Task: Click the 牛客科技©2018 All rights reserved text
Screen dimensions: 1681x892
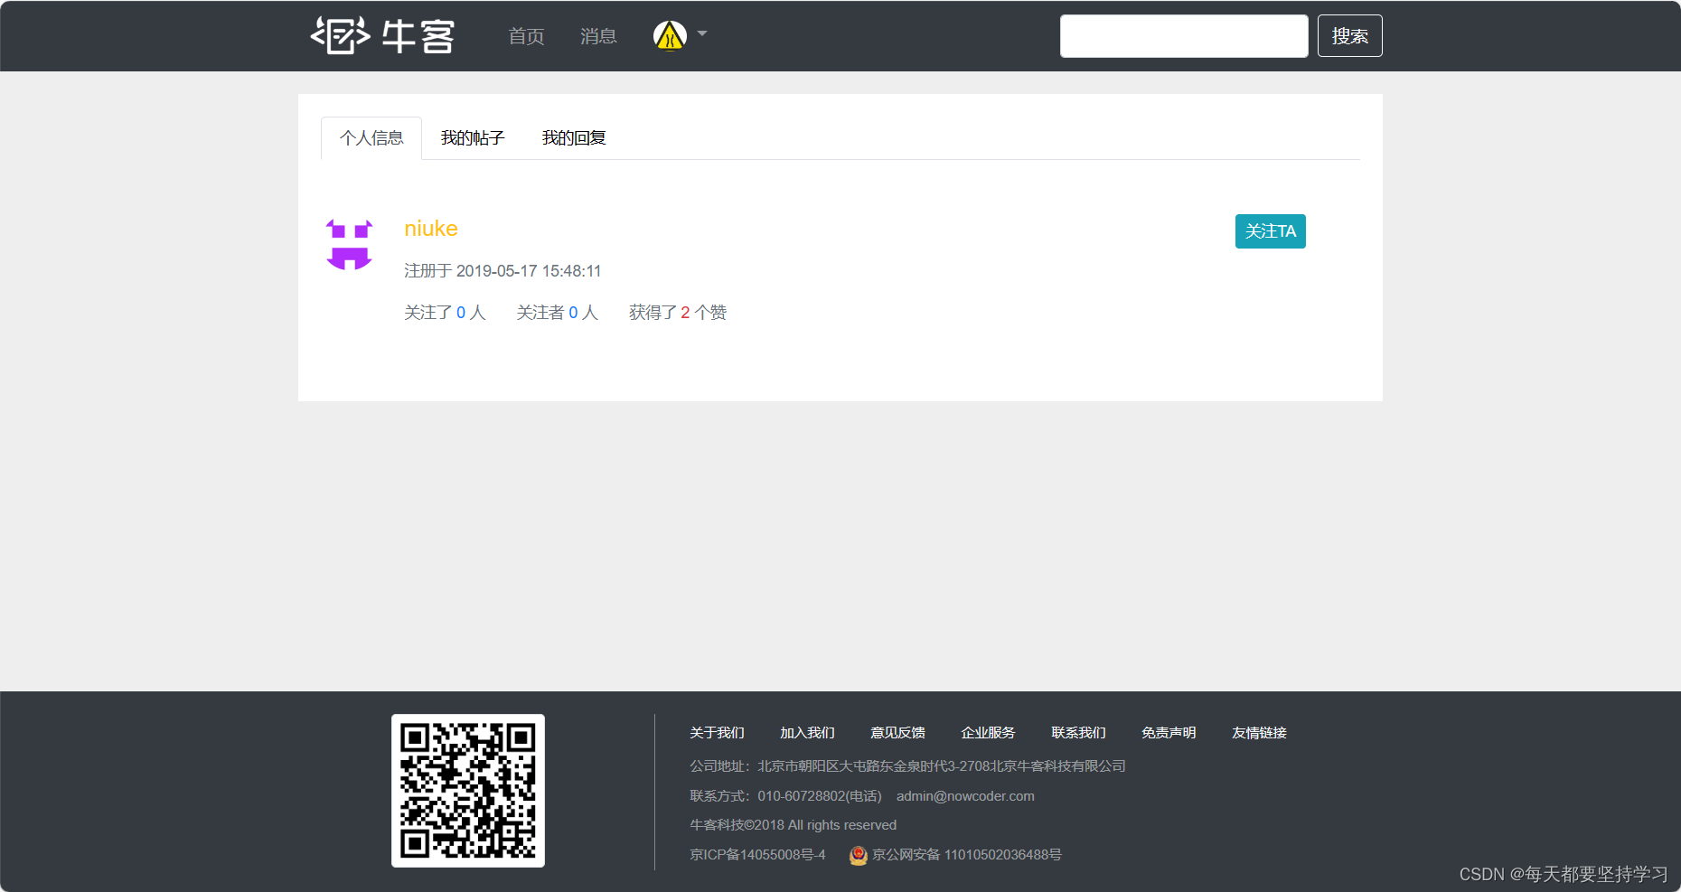Action: click(793, 825)
